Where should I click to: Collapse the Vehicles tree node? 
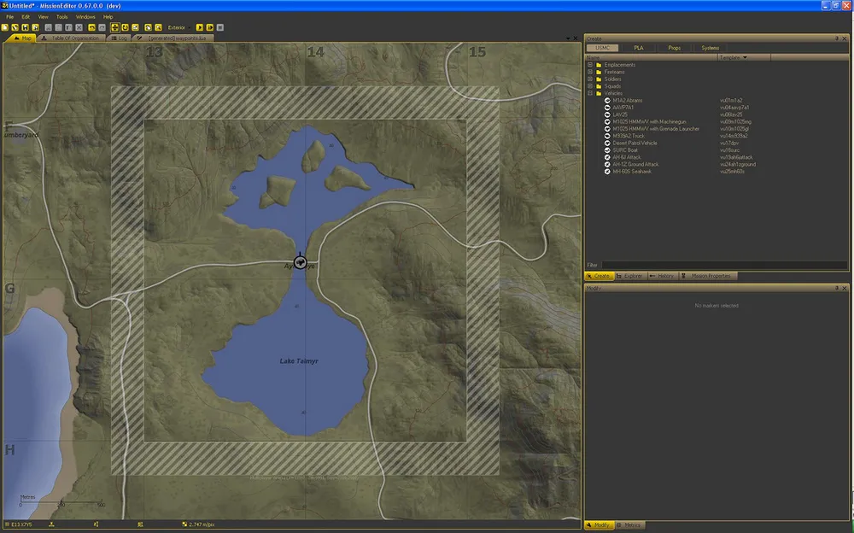point(590,93)
